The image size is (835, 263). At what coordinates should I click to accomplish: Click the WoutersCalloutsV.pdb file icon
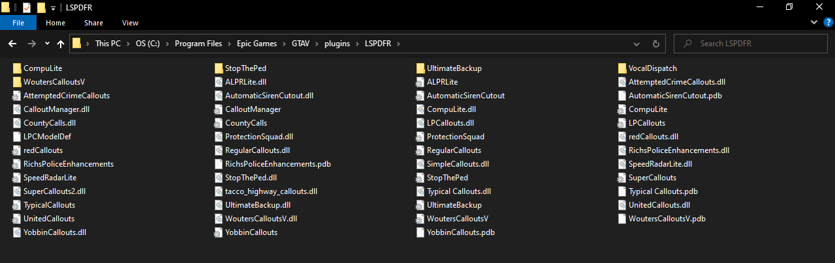(x=622, y=219)
